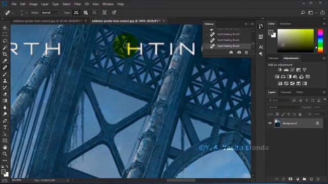Select the Horizontal Type tool
Viewport: 328px width, 184px height.
(x=5, y=127)
